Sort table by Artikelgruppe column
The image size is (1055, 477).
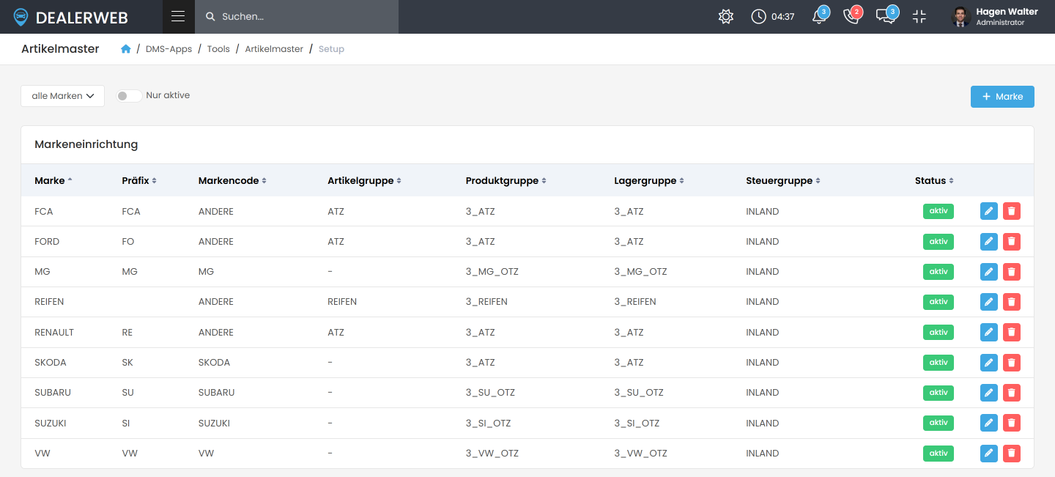(x=364, y=181)
